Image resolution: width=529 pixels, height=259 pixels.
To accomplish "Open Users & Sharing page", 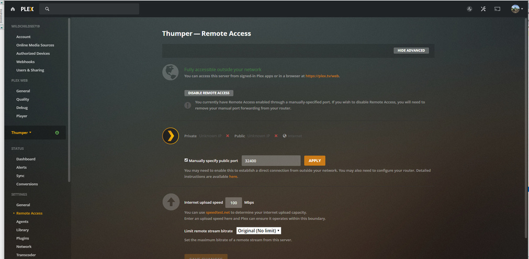I will click(x=30, y=70).
